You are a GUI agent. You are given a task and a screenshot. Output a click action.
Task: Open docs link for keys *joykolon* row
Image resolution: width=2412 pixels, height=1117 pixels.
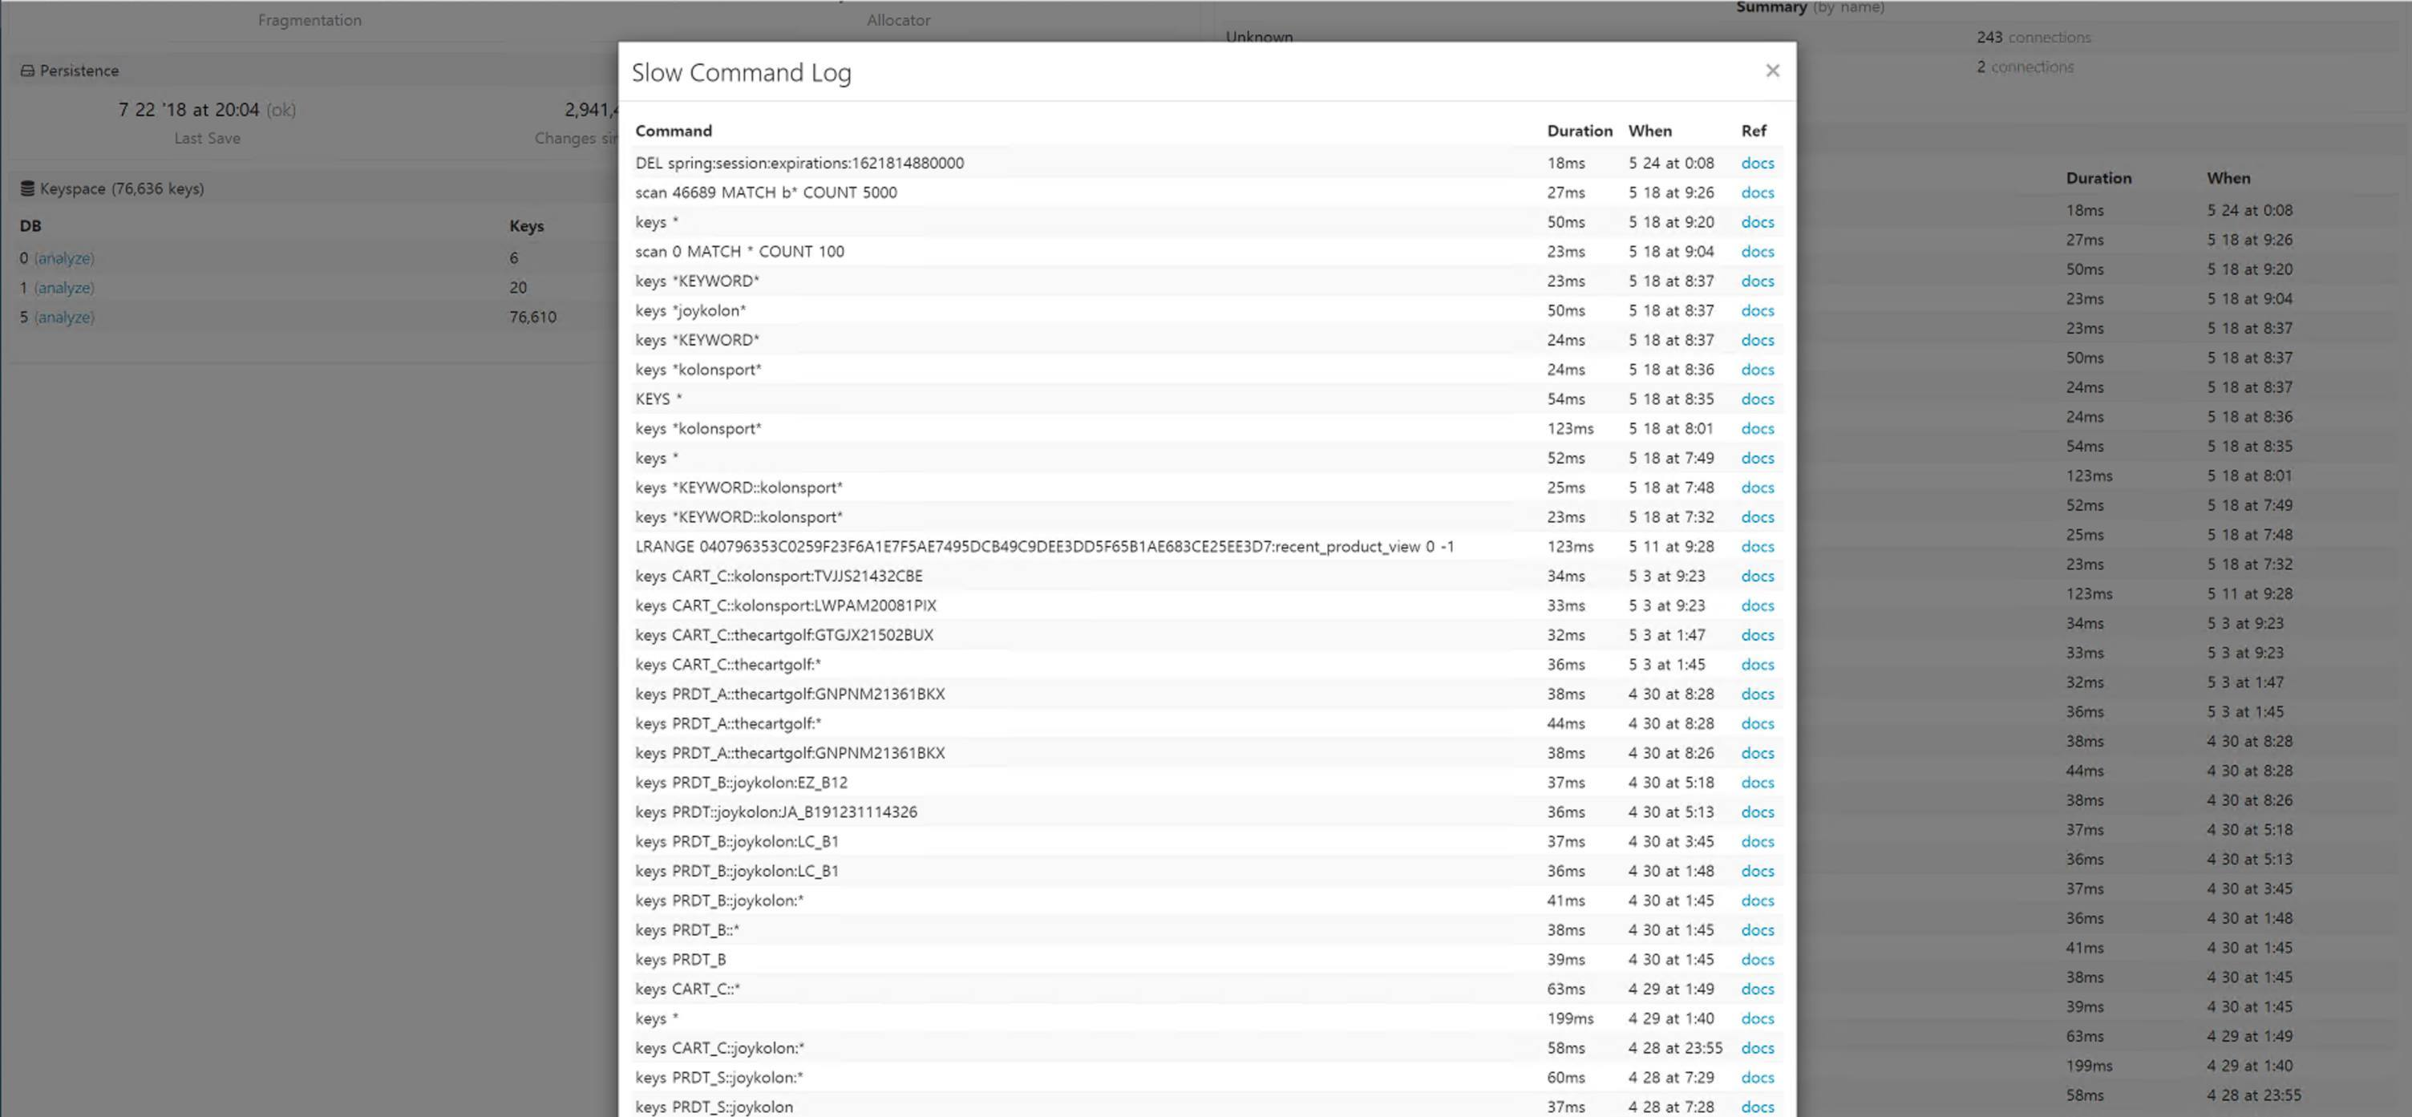click(x=1757, y=311)
